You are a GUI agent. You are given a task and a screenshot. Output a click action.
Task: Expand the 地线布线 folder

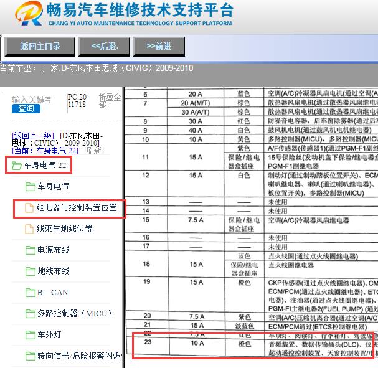tap(54, 271)
